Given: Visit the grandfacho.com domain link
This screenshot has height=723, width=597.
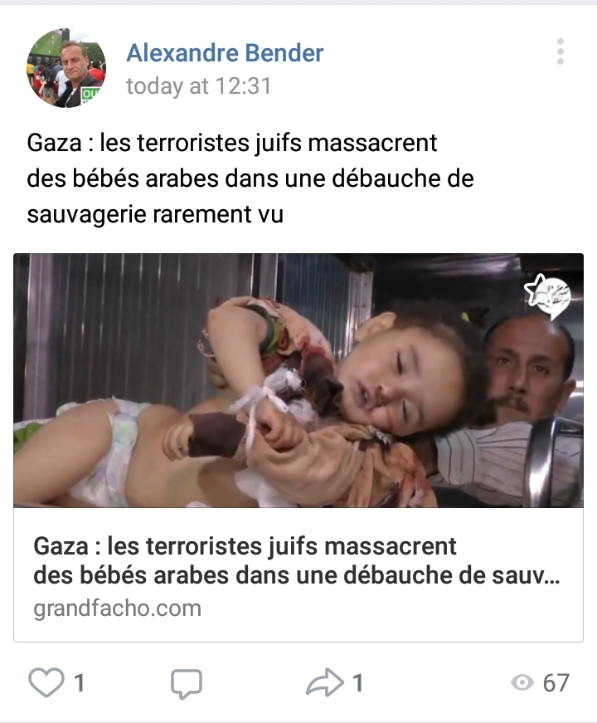Looking at the screenshot, I should pos(118,608).
